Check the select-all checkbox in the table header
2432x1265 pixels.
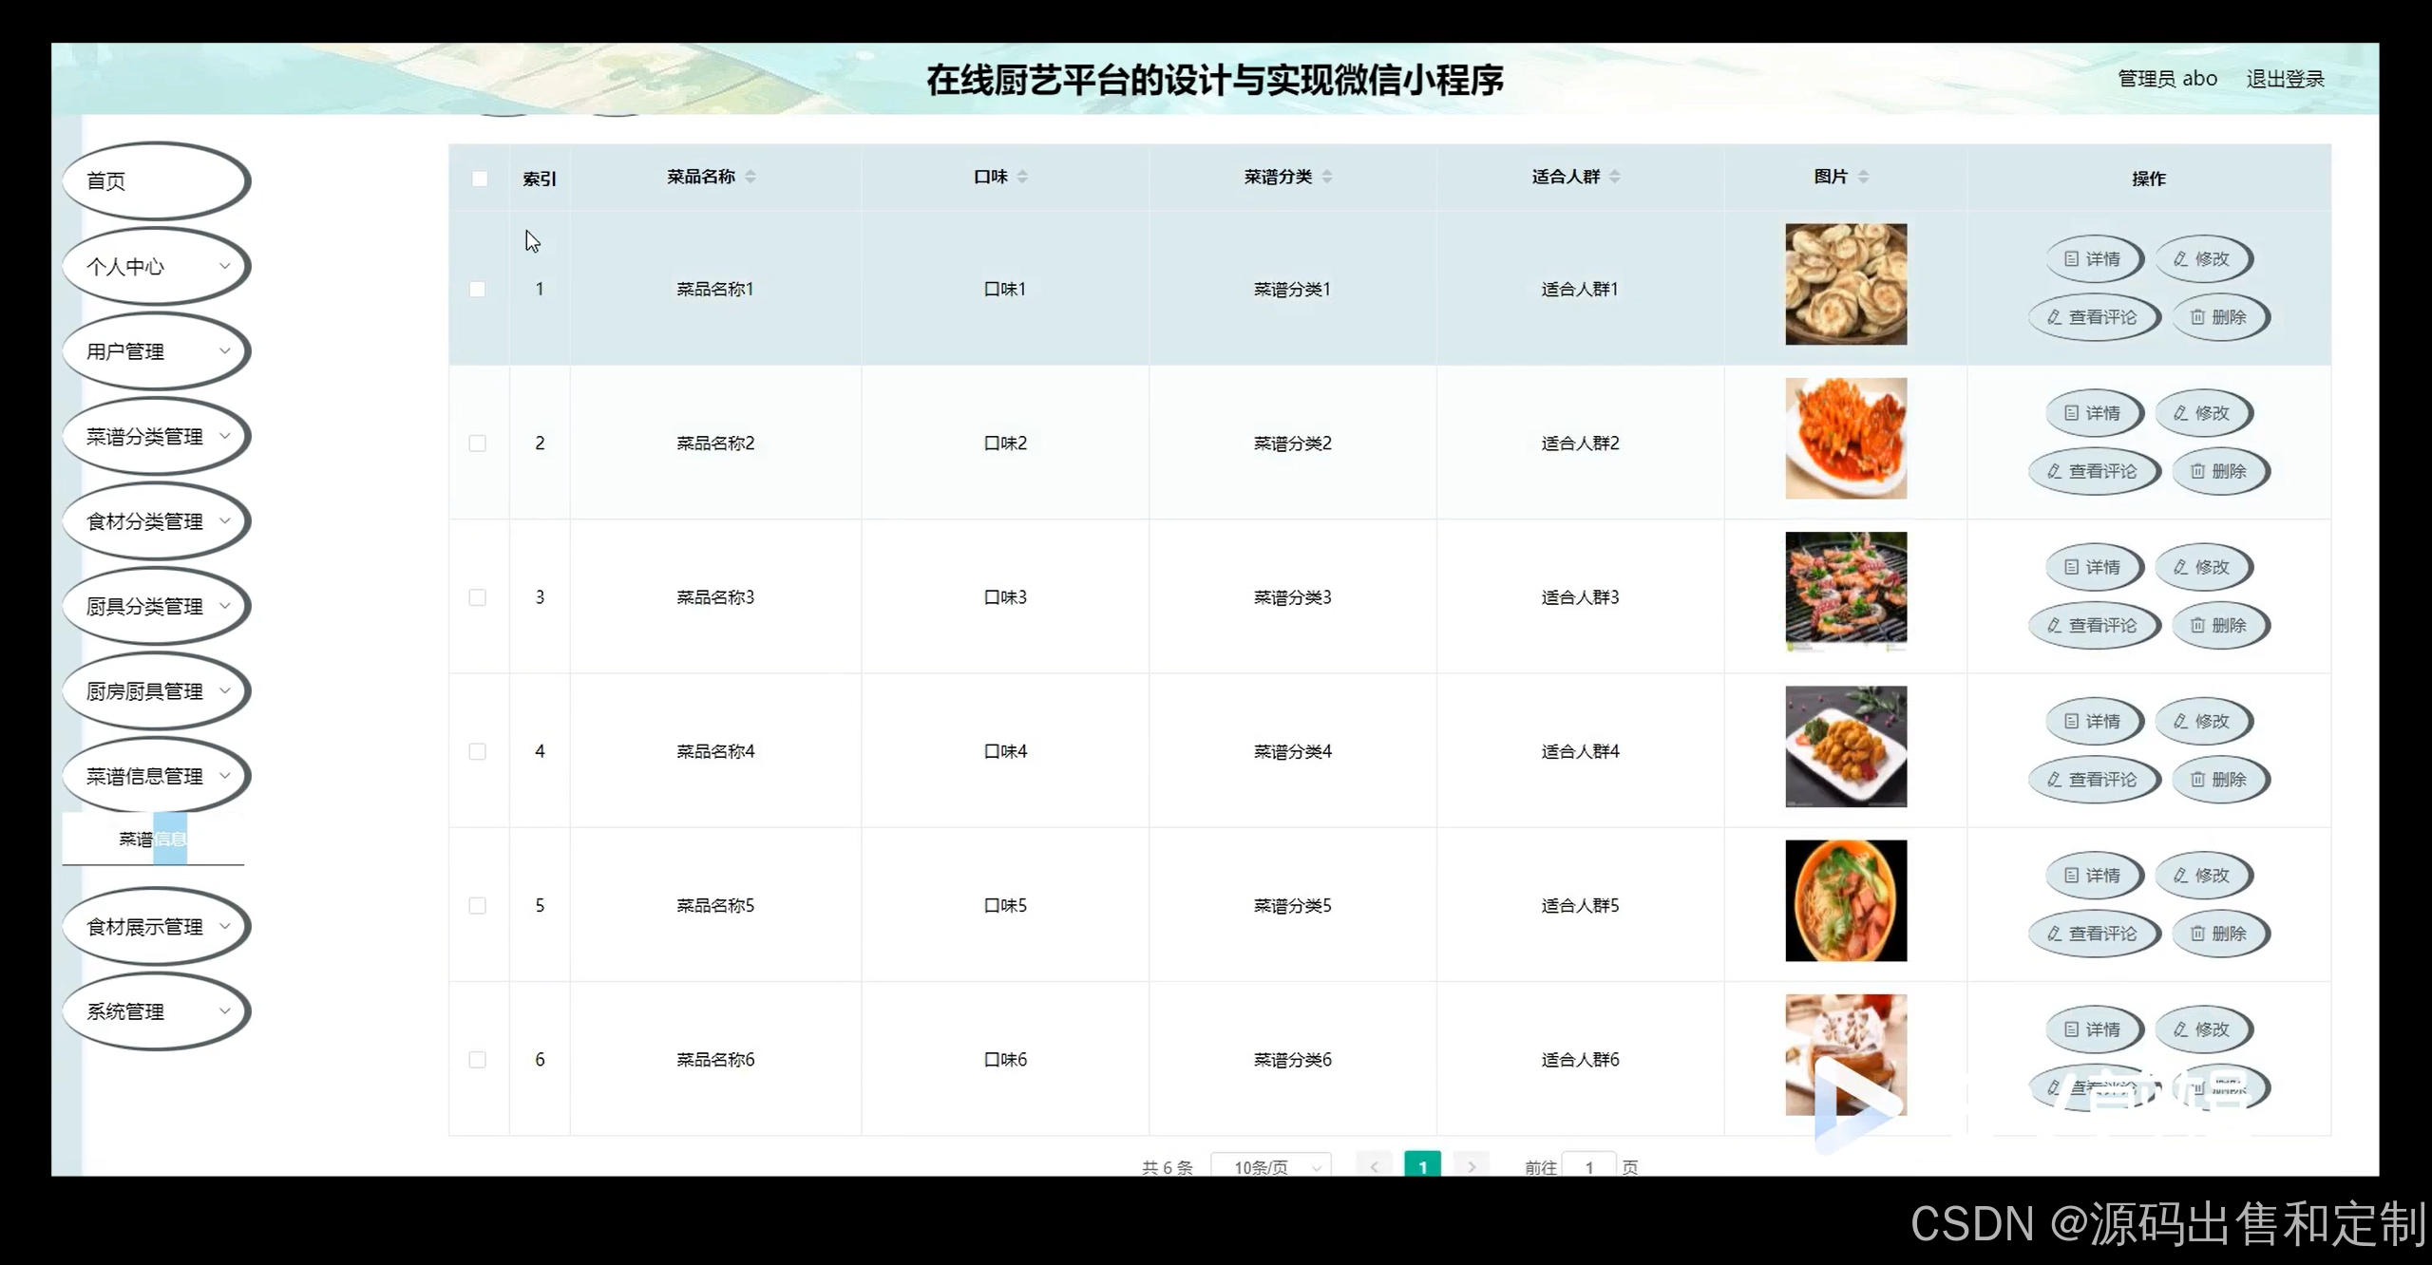[x=480, y=179]
